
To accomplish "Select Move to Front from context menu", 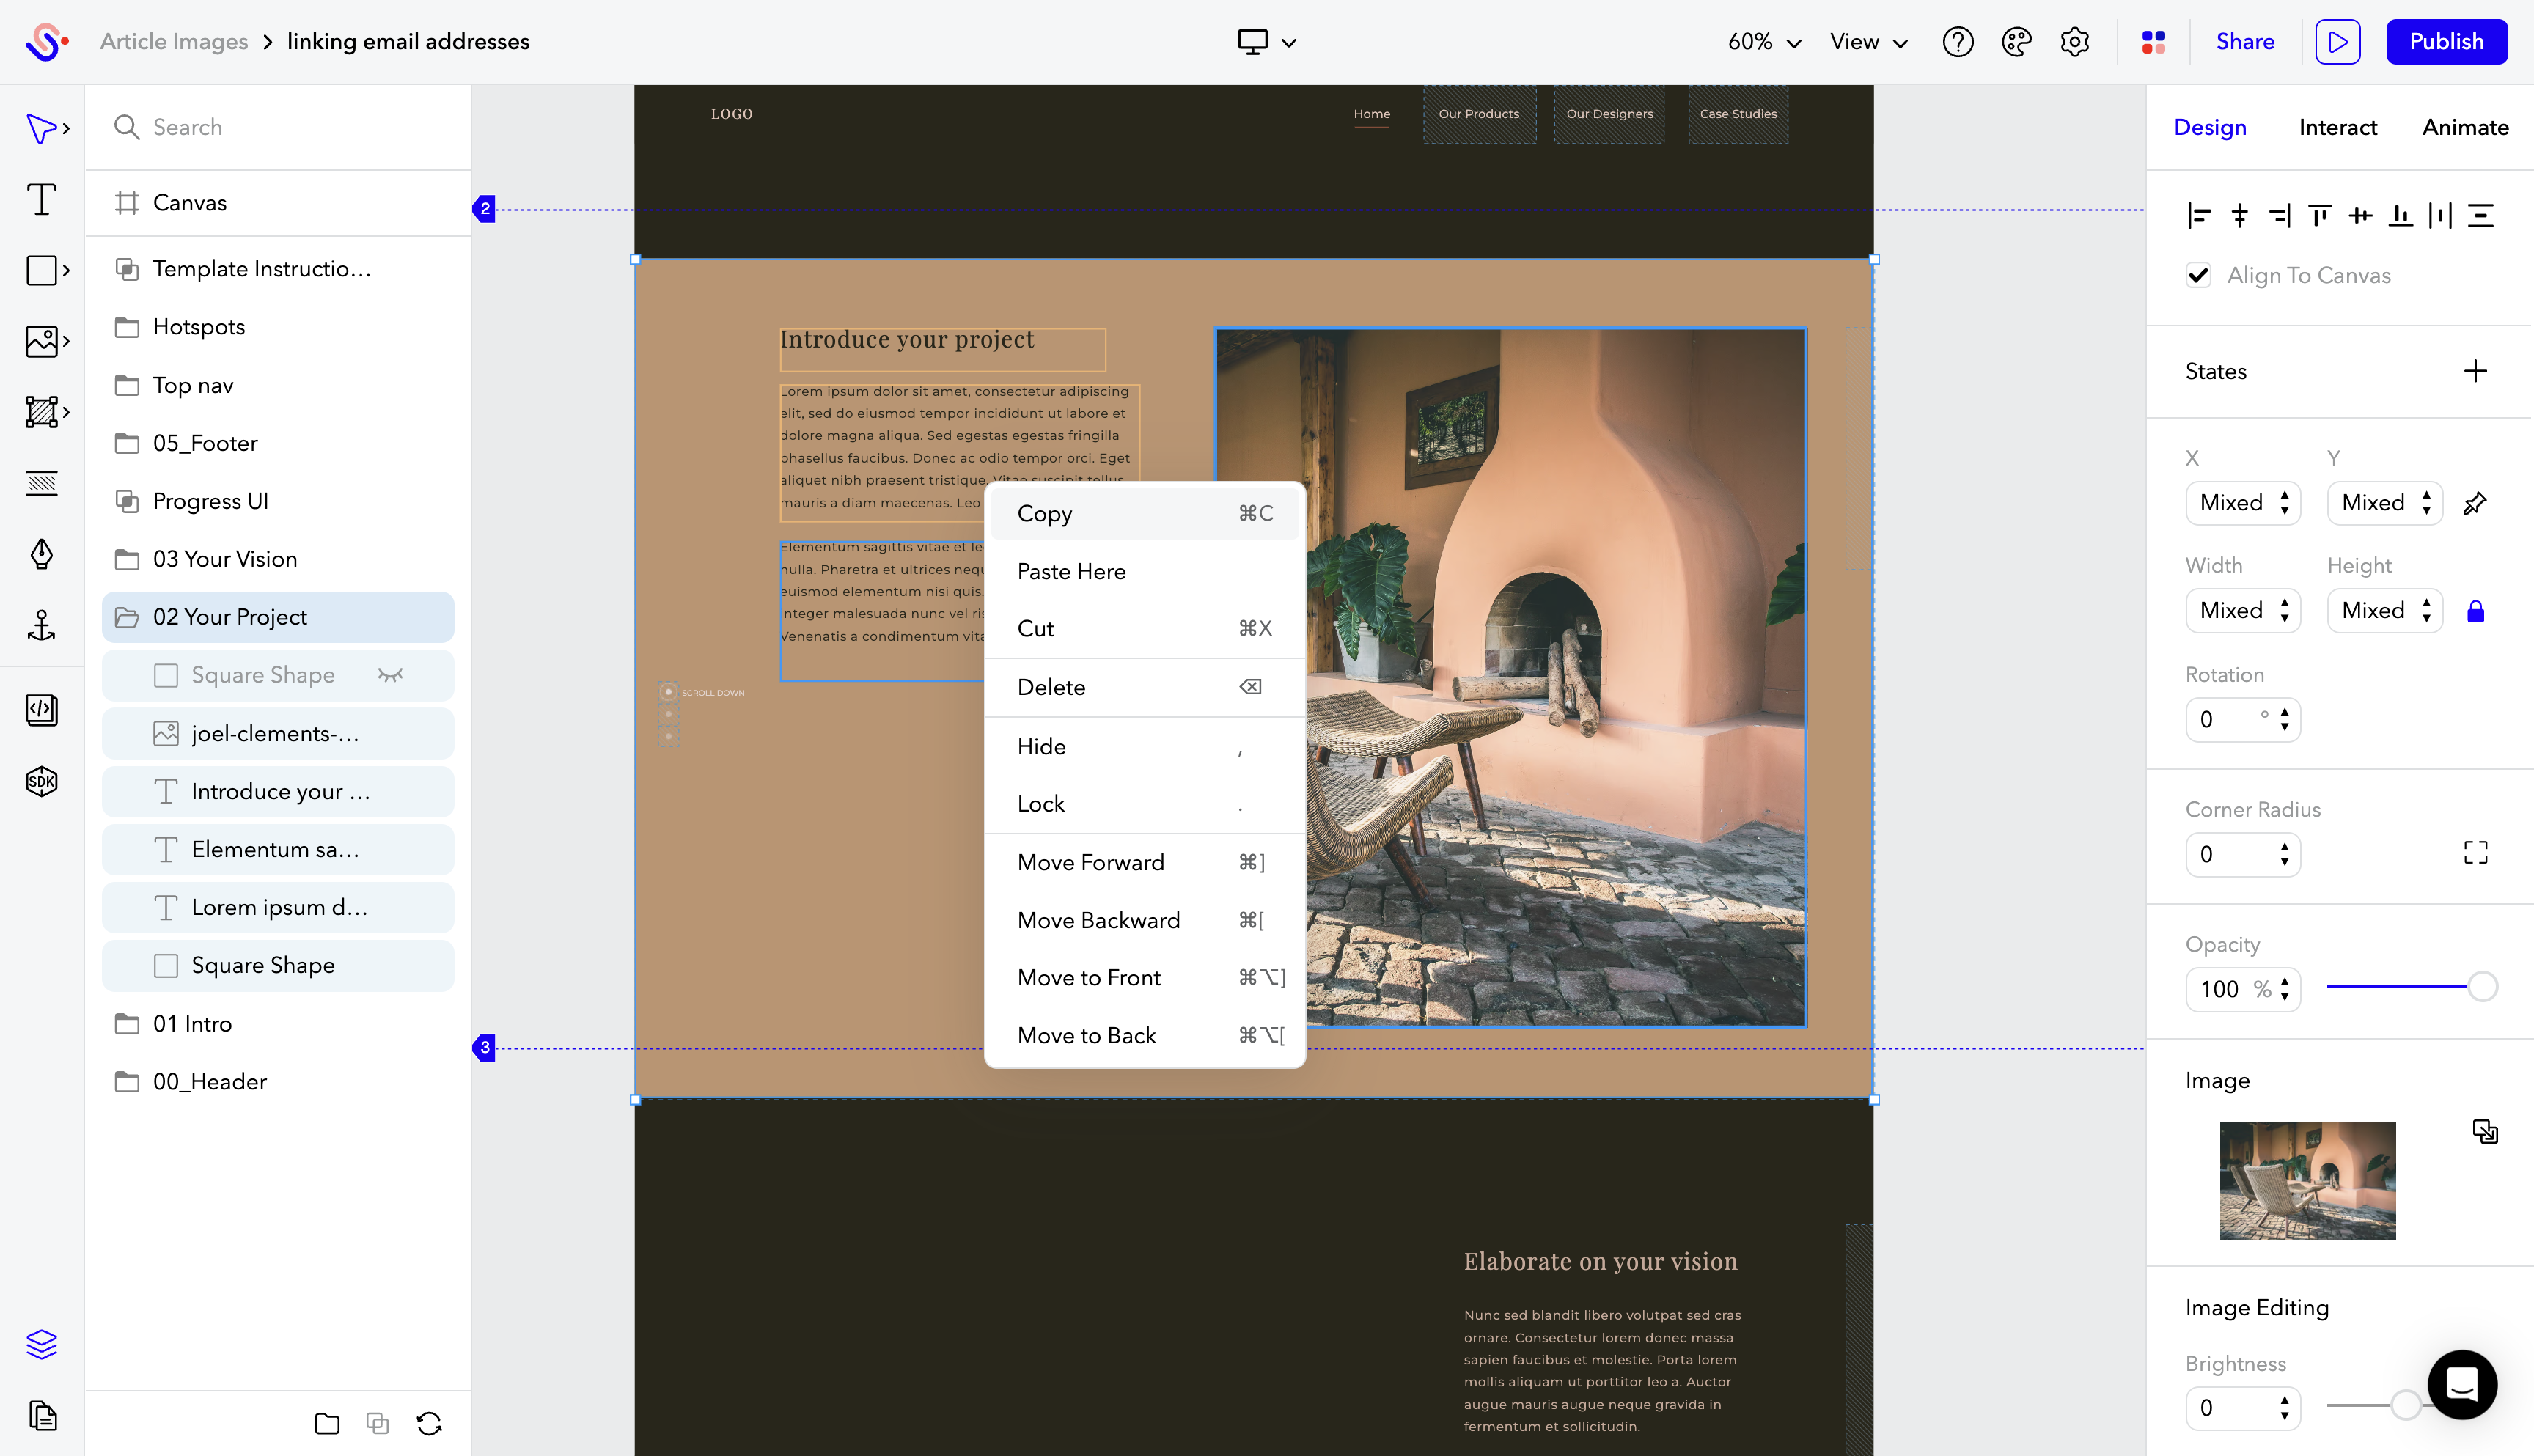I will [1090, 976].
